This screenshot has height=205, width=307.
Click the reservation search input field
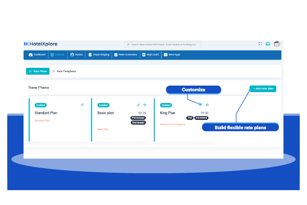click(163, 45)
